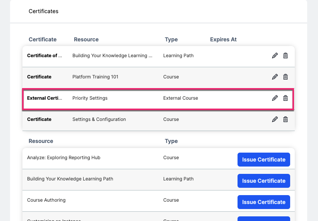This screenshot has height=221, width=318.
Task: Issue certificate for Building Your Knowledge Learning Path
Action: click(264, 181)
